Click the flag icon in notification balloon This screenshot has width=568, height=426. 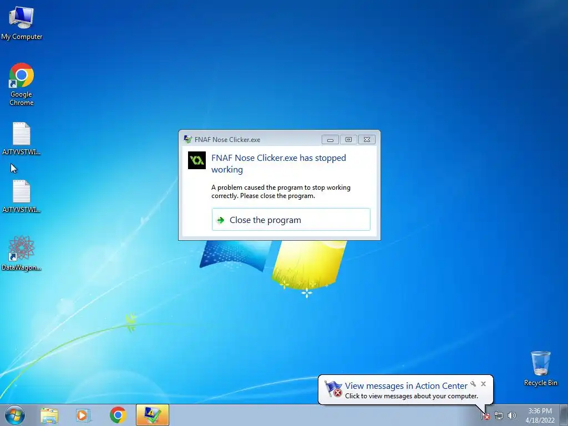(333, 389)
